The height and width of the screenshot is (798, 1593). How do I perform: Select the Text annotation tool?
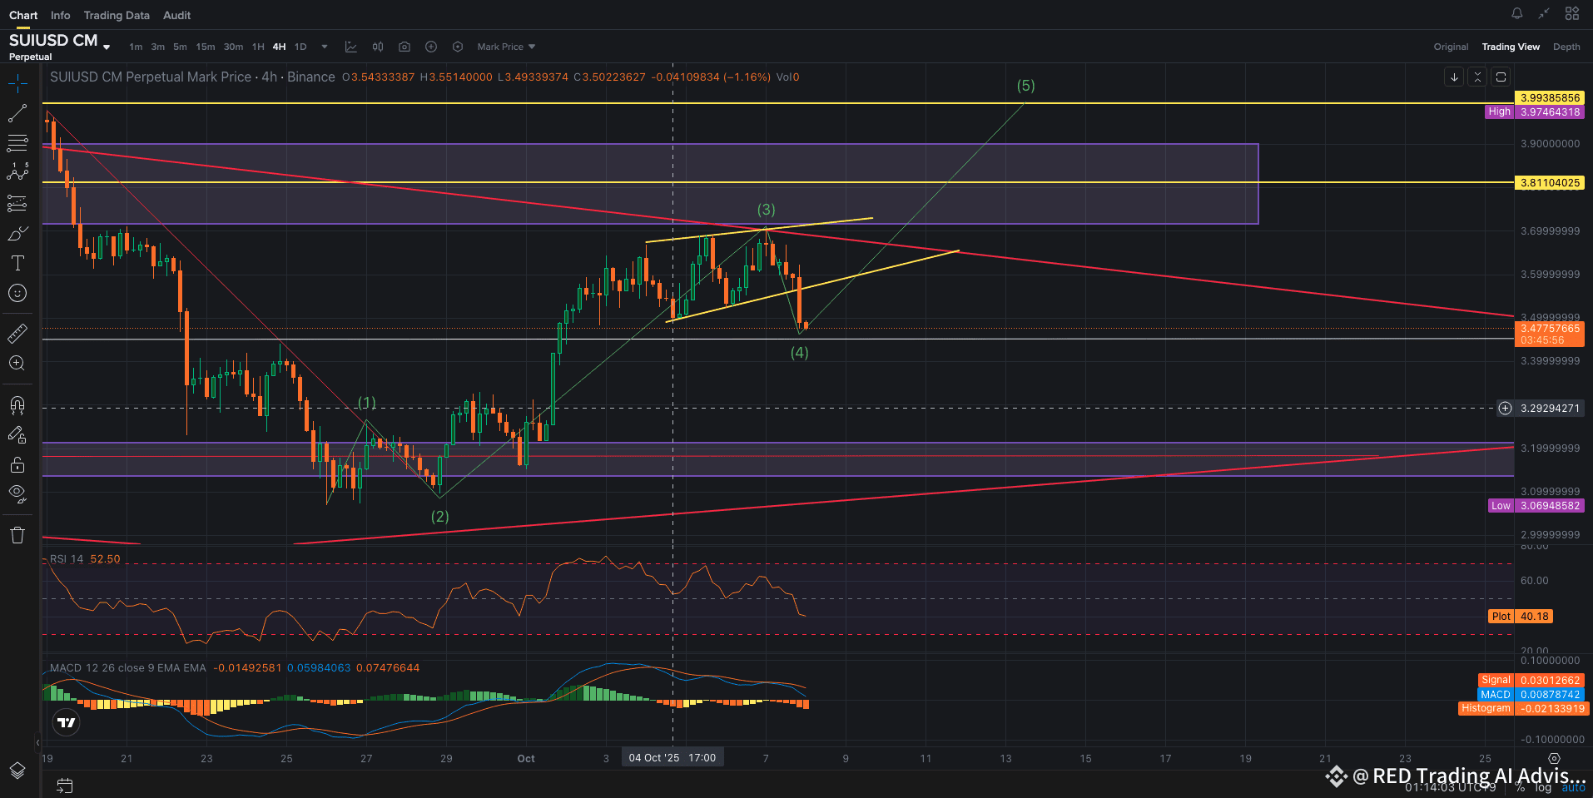click(x=17, y=263)
